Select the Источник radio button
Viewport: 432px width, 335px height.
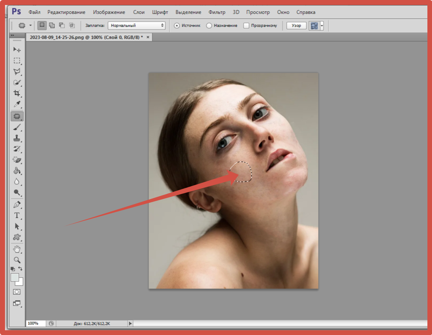coord(177,26)
